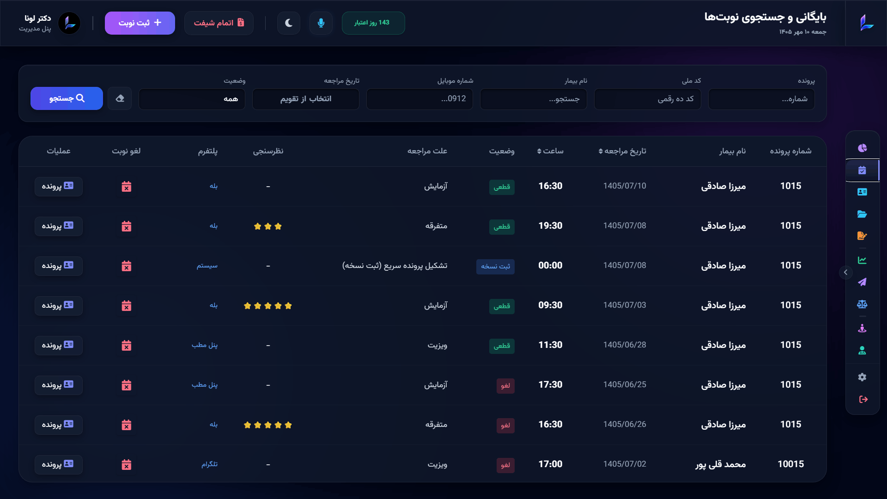Click the کد ملی national code field
887x499 pixels.
[x=647, y=99]
